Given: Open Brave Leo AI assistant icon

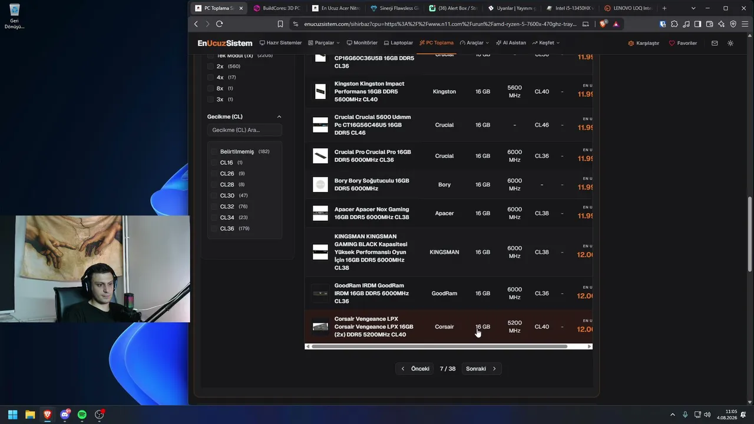Looking at the screenshot, I should click(721, 24).
